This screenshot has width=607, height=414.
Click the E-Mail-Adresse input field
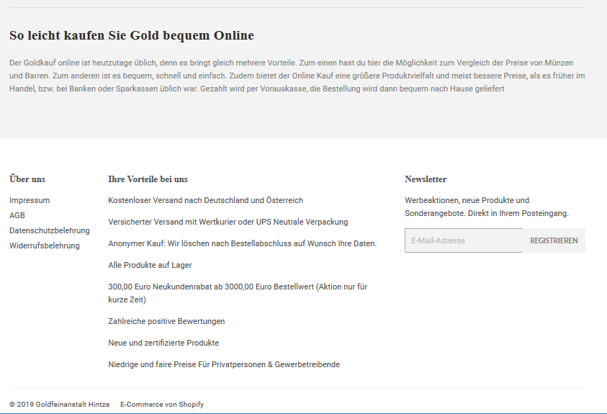464,240
